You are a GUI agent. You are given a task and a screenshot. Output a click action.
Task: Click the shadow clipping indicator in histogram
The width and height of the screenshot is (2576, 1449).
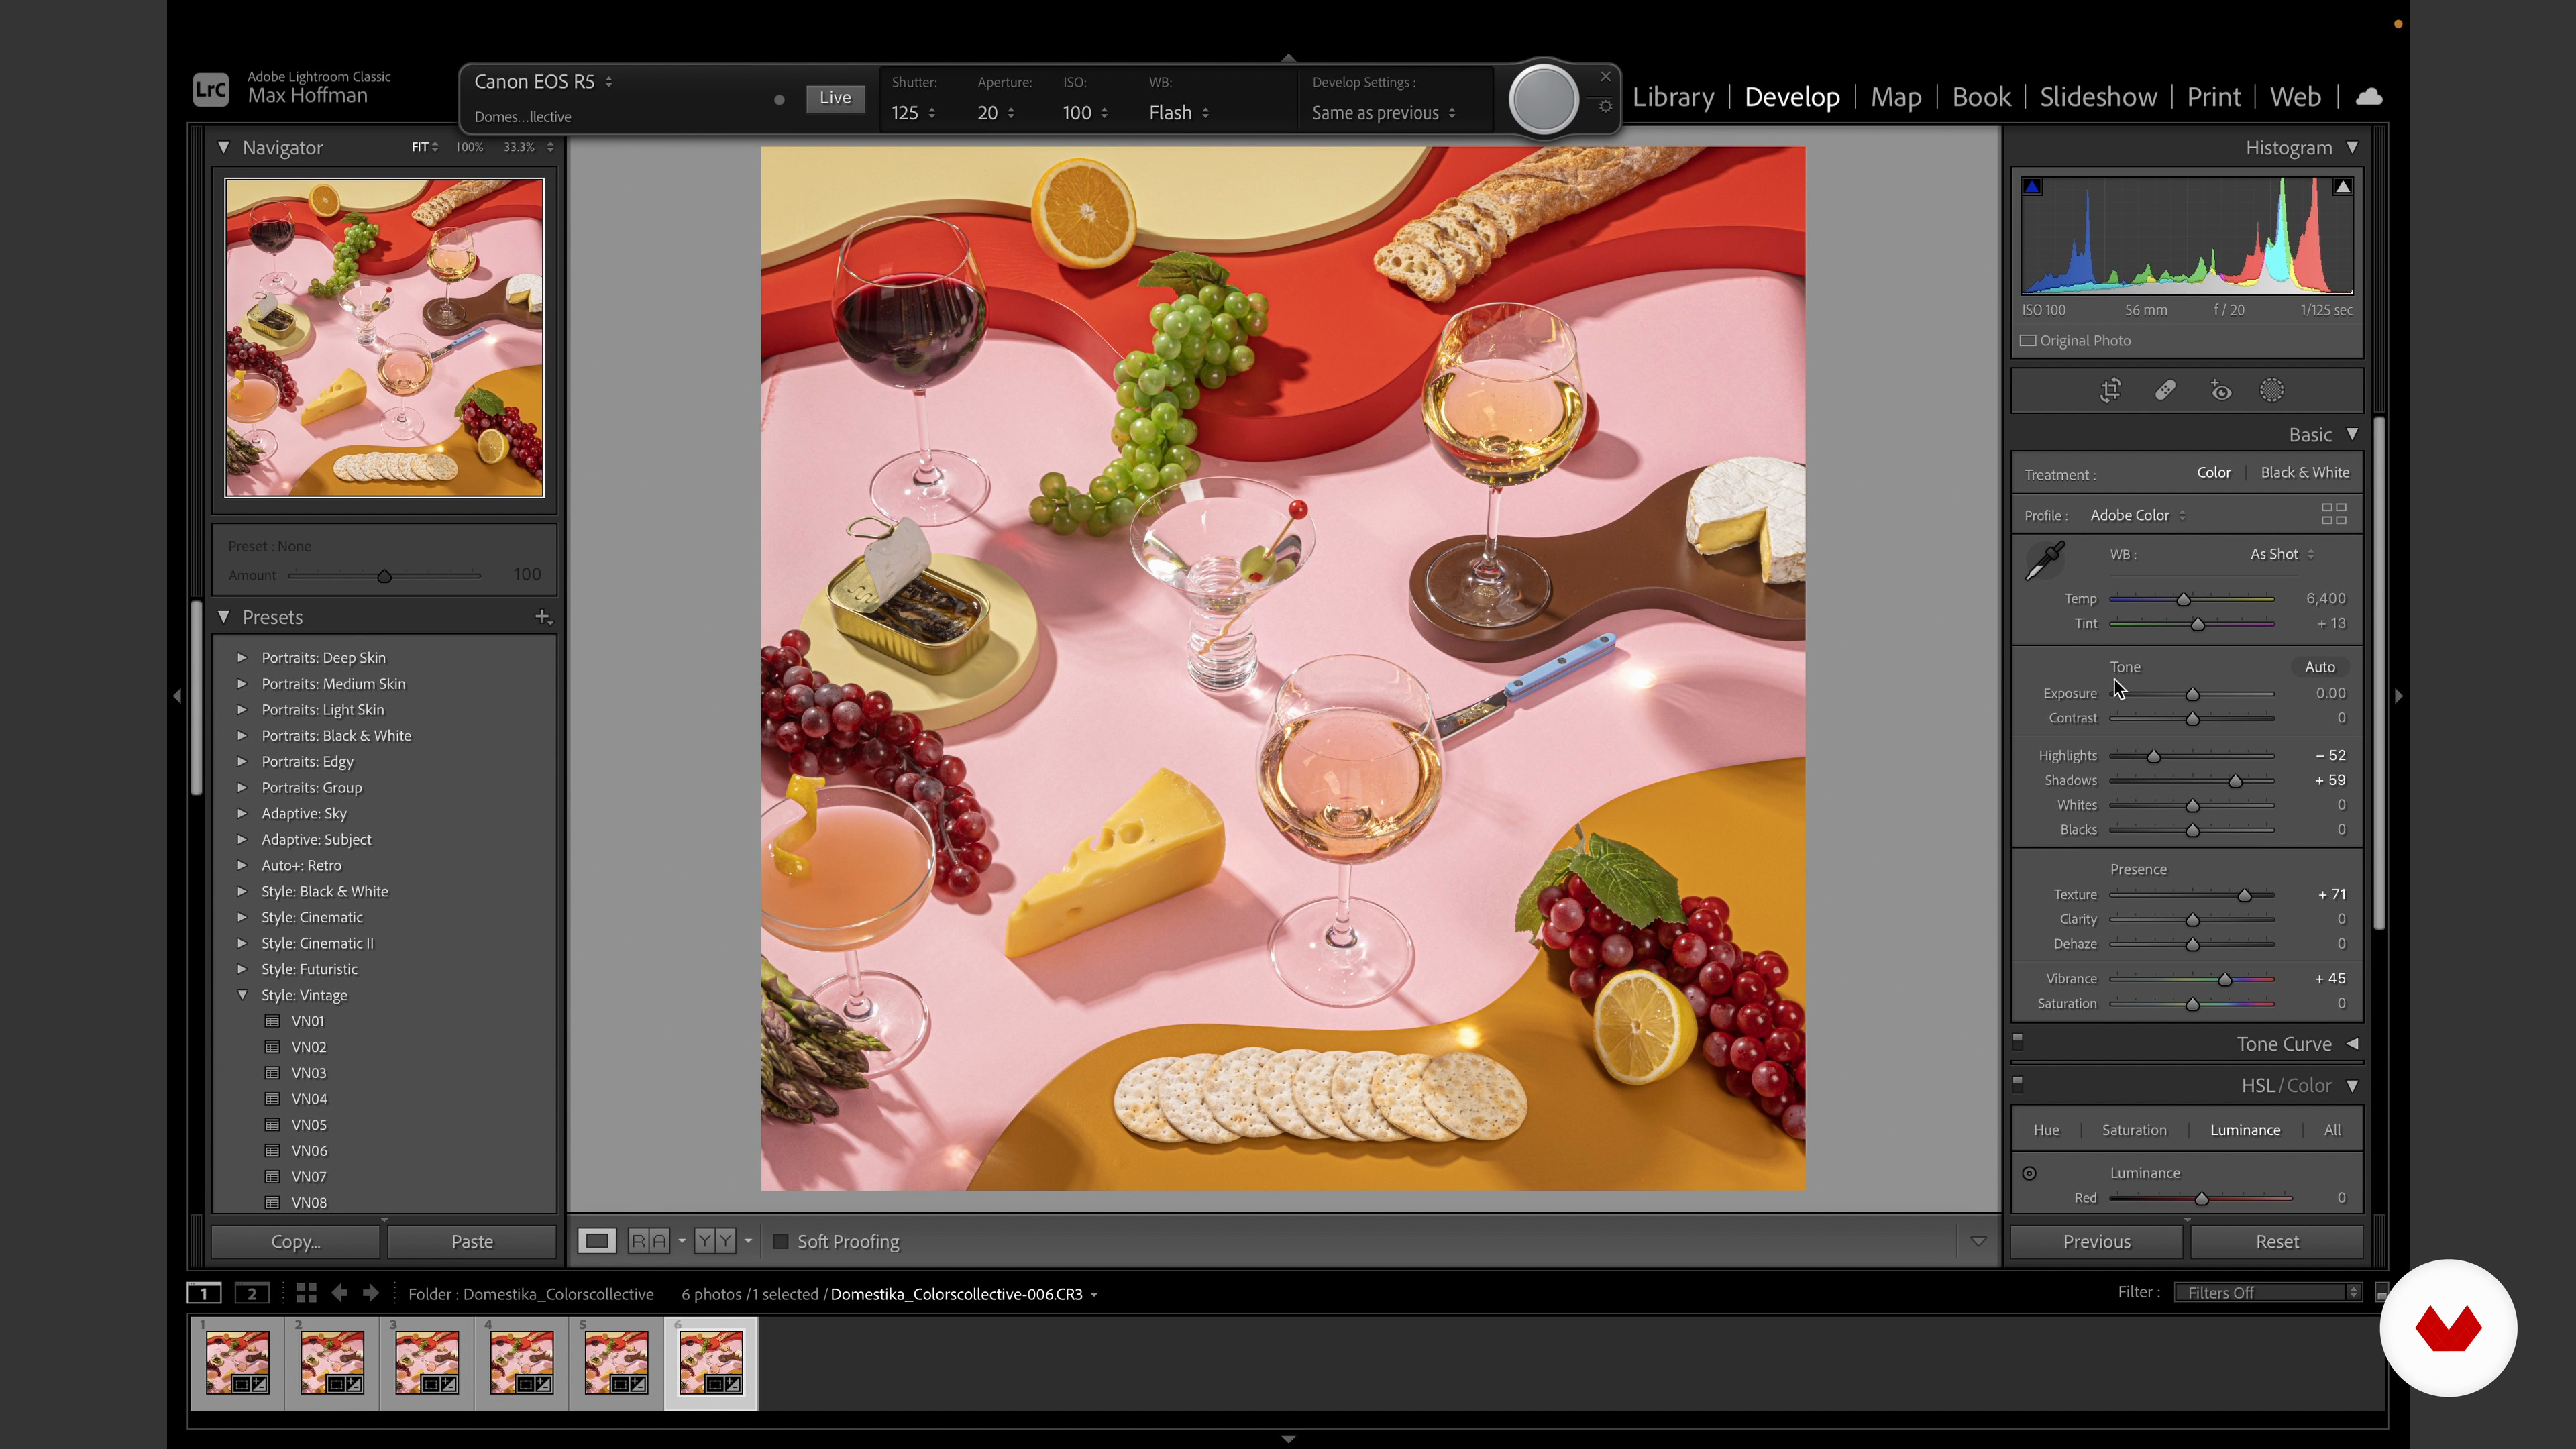pyautogui.click(x=2032, y=187)
